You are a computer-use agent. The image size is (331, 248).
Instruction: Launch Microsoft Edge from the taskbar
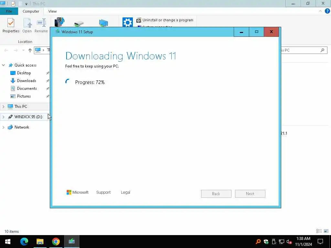pyautogui.click(x=24, y=242)
